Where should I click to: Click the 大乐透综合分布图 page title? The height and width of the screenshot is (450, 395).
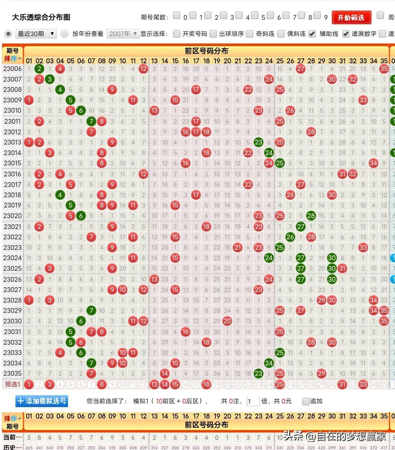[x=41, y=17]
